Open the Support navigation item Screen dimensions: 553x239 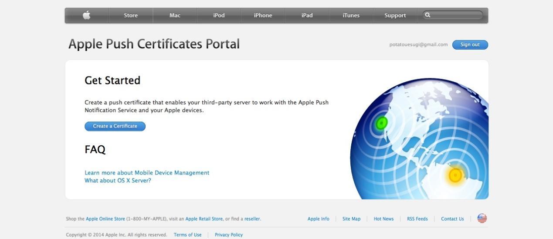coord(395,15)
